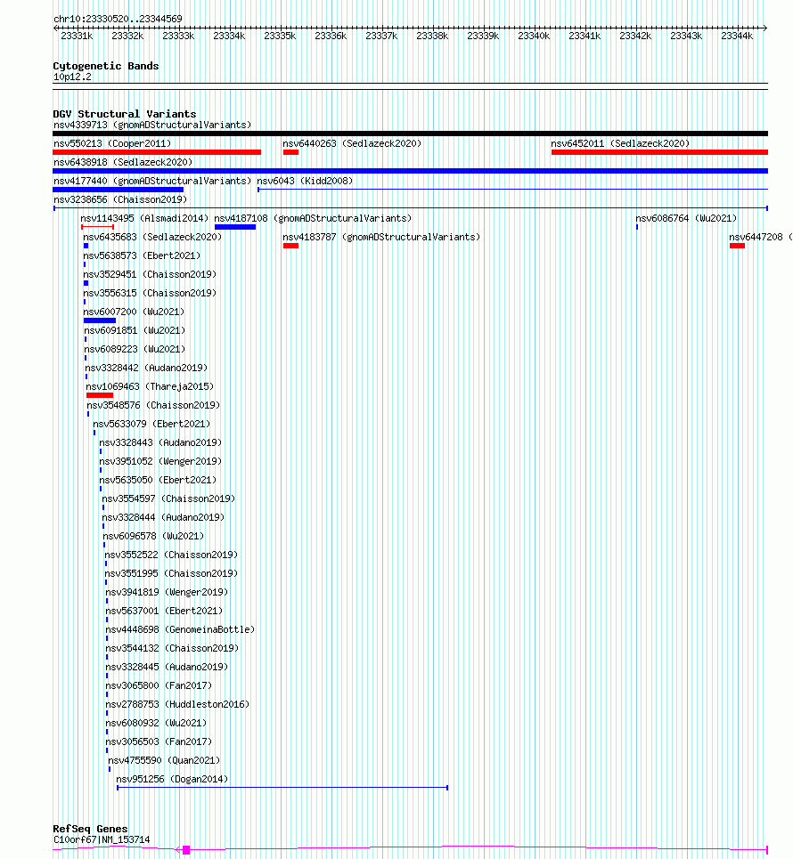
Task: Click red bar for nsv550213
Action: [x=157, y=151]
